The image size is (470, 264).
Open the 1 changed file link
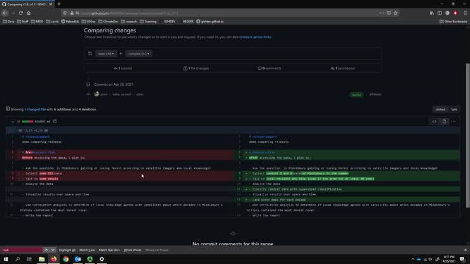tap(35, 109)
